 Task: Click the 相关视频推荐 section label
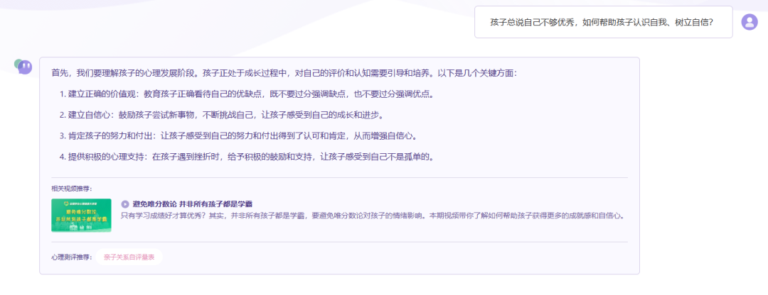pos(71,189)
